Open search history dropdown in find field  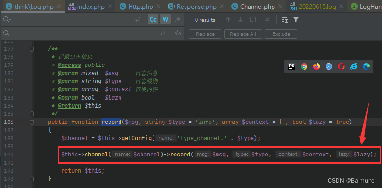point(7,20)
